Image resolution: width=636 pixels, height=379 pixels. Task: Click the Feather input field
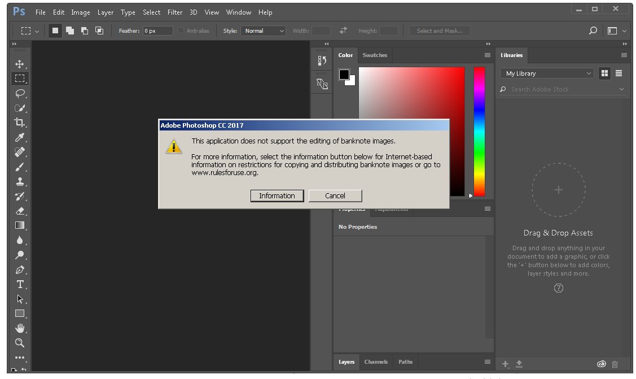pos(158,31)
